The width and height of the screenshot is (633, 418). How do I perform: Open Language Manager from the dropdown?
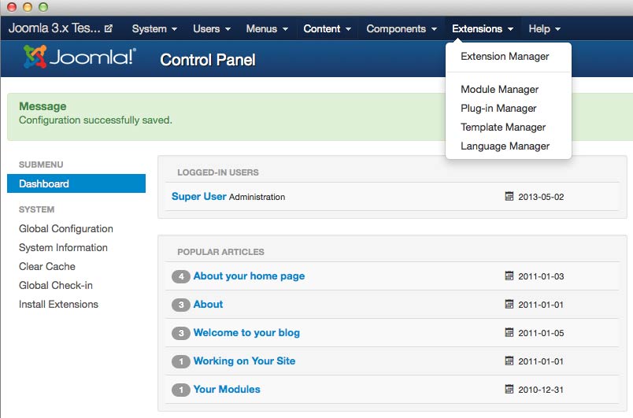point(505,146)
